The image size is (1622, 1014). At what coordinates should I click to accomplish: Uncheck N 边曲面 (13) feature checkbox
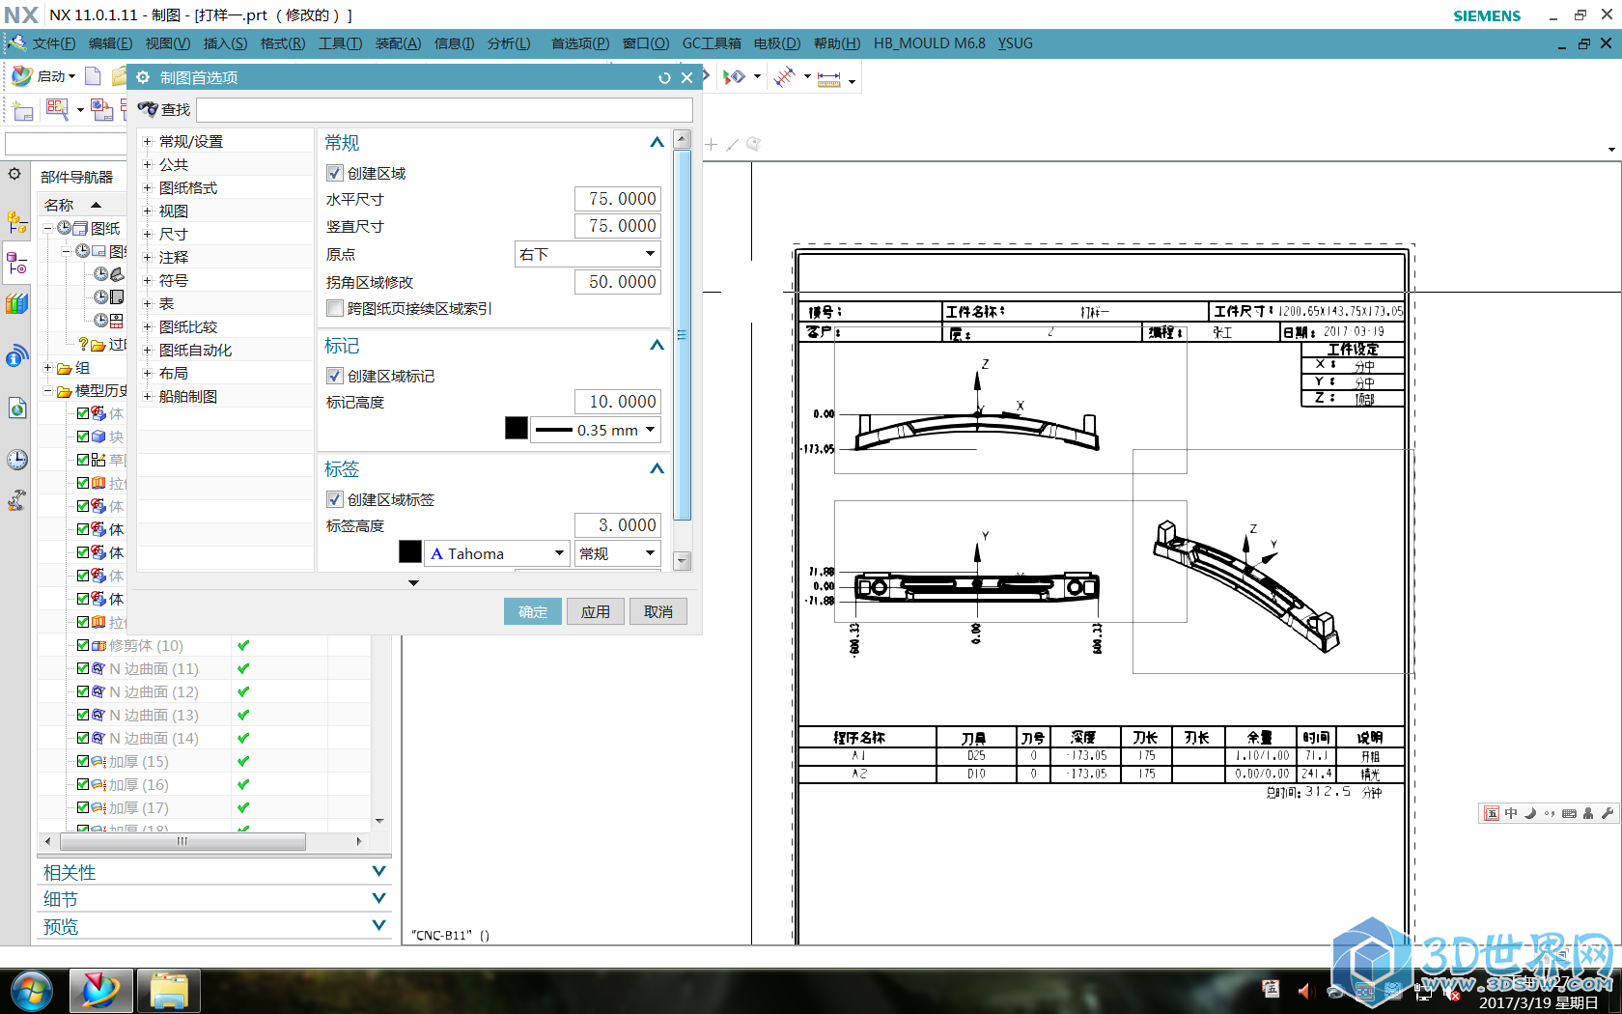pyautogui.click(x=83, y=715)
